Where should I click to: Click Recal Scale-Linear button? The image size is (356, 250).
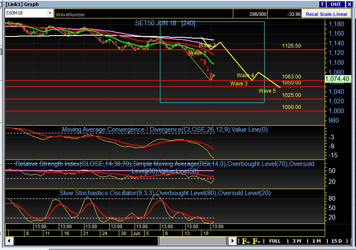click(326, 14)
